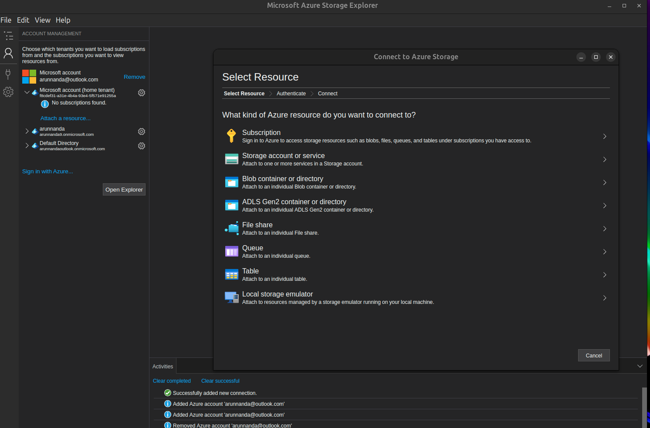The image size is (650, 428).
Task: Select the resource explorer icon in sidebar
Action: 8,36
